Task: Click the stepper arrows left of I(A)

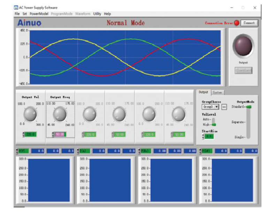Action: tap(78, 151)
